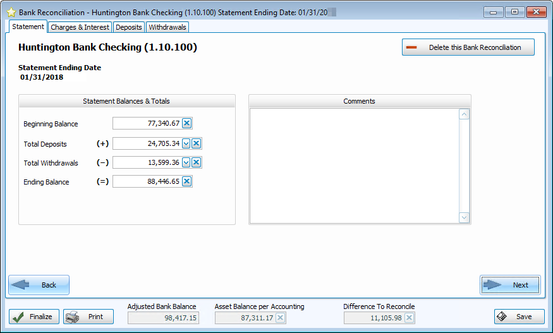The width and height of the screenshot is (553, 333).
Task: Clear the Ending Balance value
Action: (x=186, y=181)
